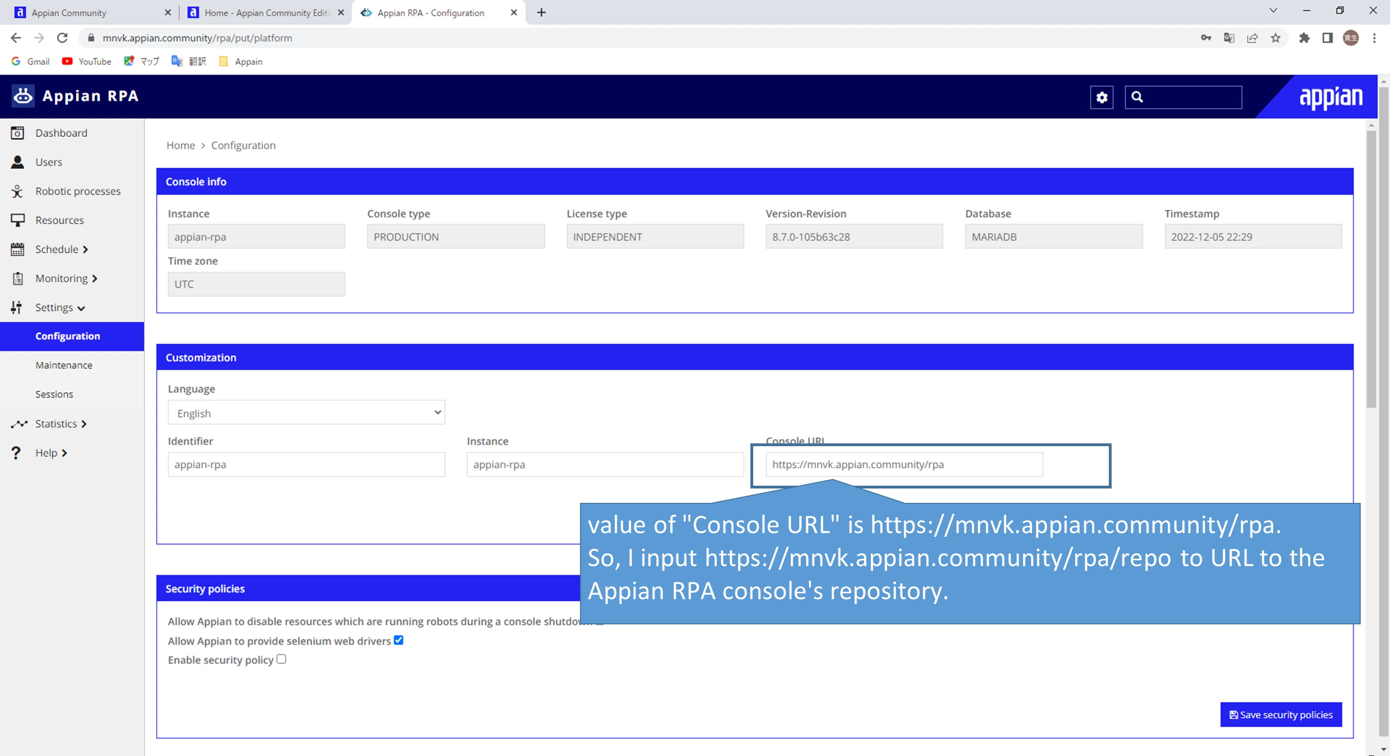
Task: Bookmark this page with the star icon
Action: [x=1275, y=38]
